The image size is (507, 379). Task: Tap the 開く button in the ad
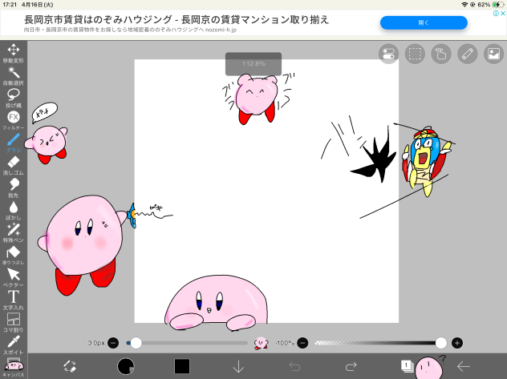424,22
